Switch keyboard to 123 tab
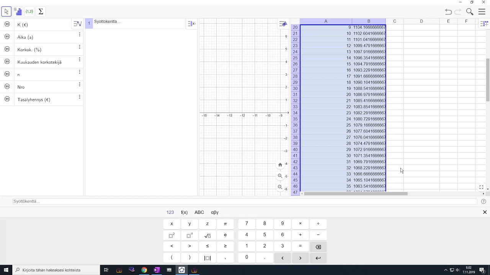490x275 pixels. 170,212
